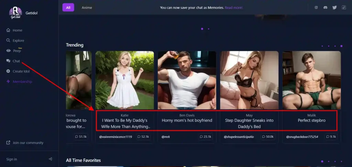Click the Trending section heading
Viewport: 352px width, 167px height.
[75, 45]
